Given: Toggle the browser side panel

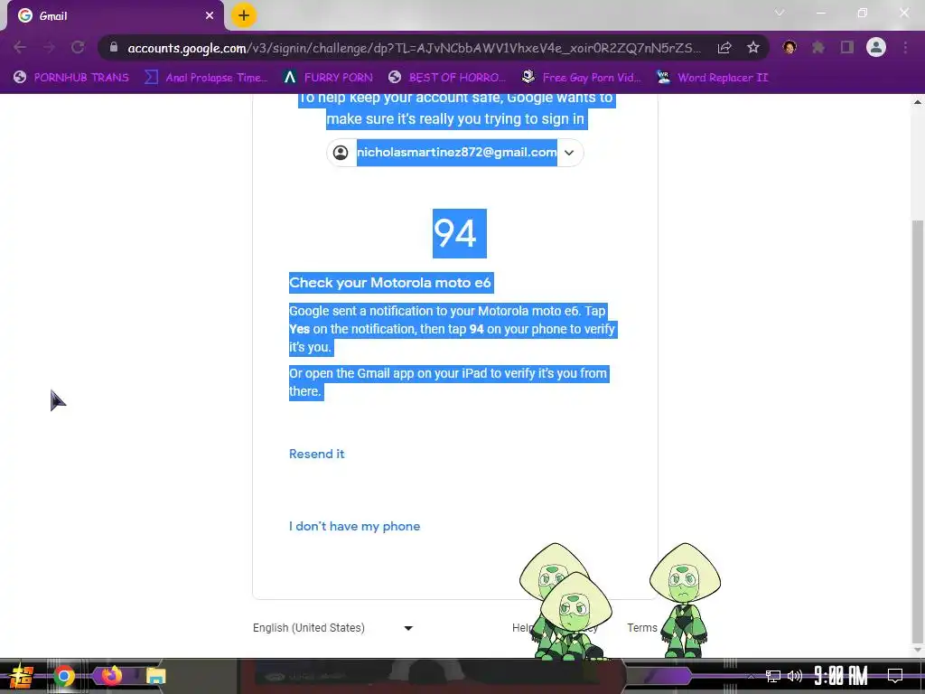Looking at the screenshot, I should (x=847, y=47).
